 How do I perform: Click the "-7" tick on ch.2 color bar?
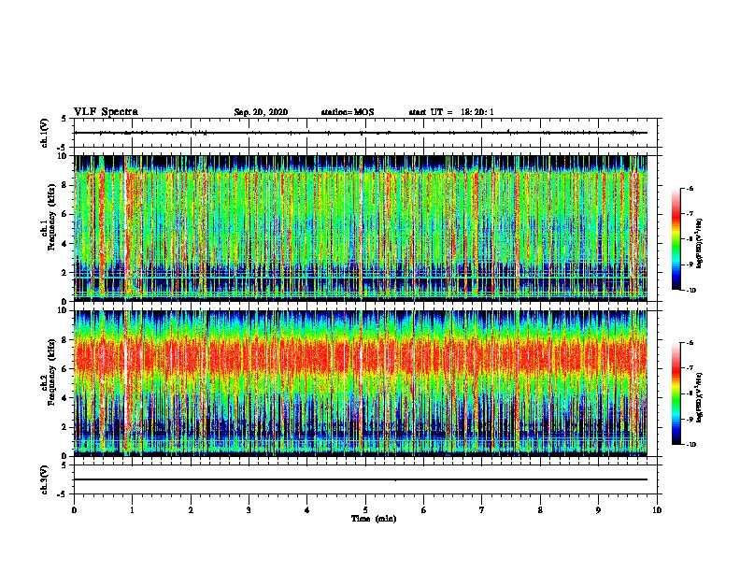[690, 368]
